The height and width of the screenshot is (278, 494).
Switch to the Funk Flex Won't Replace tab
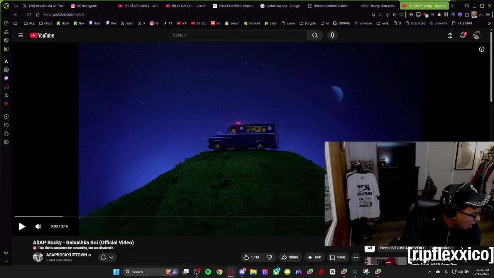click(234, 6)
